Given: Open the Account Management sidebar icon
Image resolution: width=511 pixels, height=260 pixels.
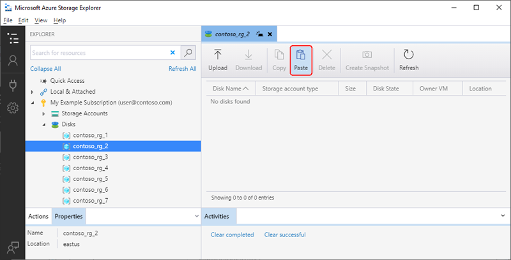Looking at the screenshot, I should coord(13,61).
